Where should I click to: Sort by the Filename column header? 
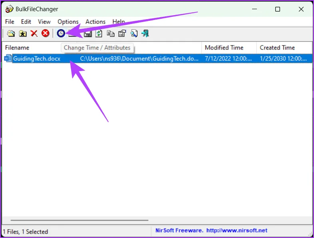[39, 48]
